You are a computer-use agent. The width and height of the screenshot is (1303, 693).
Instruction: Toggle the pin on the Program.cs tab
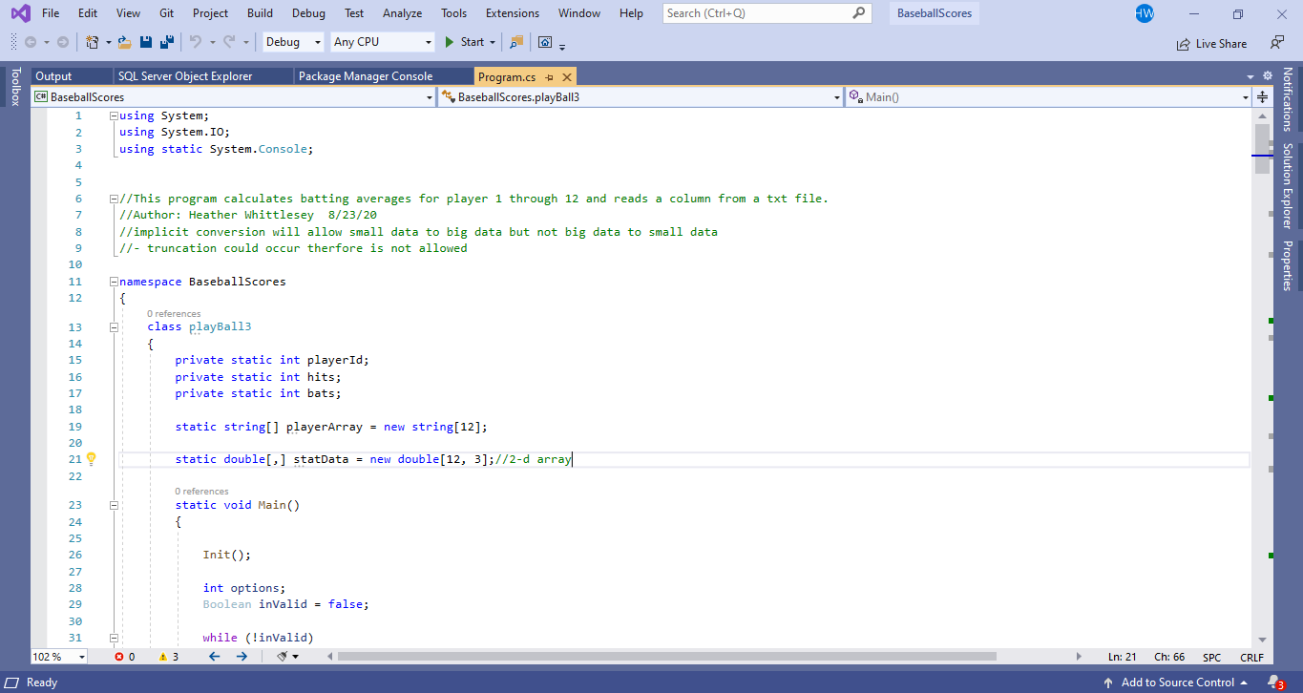tap(551, 77)
